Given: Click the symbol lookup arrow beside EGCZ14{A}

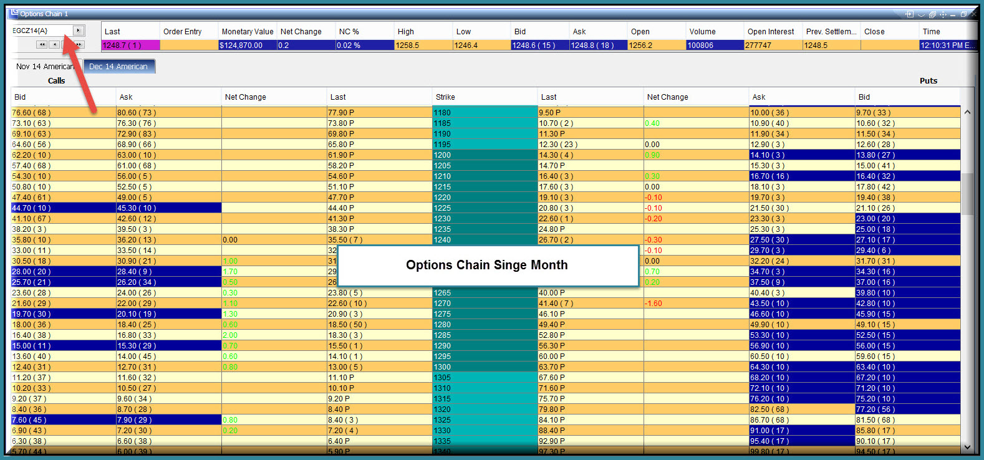Looking at the screenshot, I should [78, 30].
